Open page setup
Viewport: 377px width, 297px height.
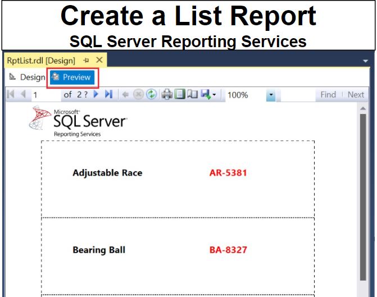[193, 94]
